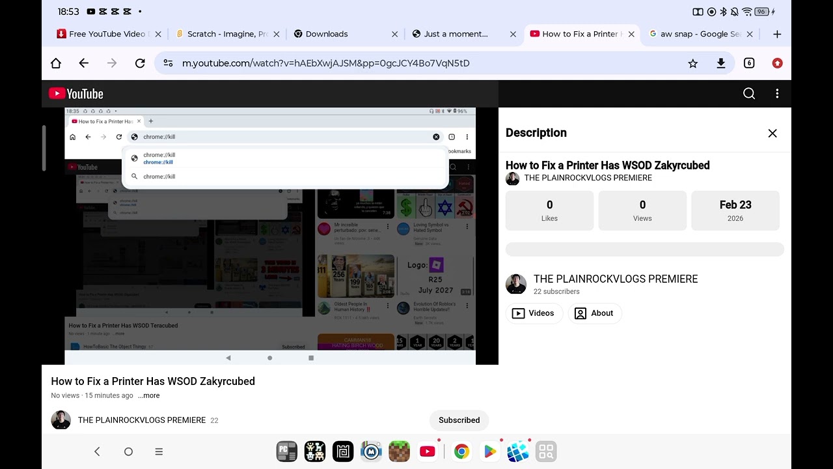Reload the current YouTube page
This screenshot has width=833, height=469.
click(x=140, y=63)
